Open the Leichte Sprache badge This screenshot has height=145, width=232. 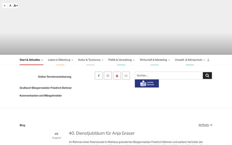click(147, 83)
